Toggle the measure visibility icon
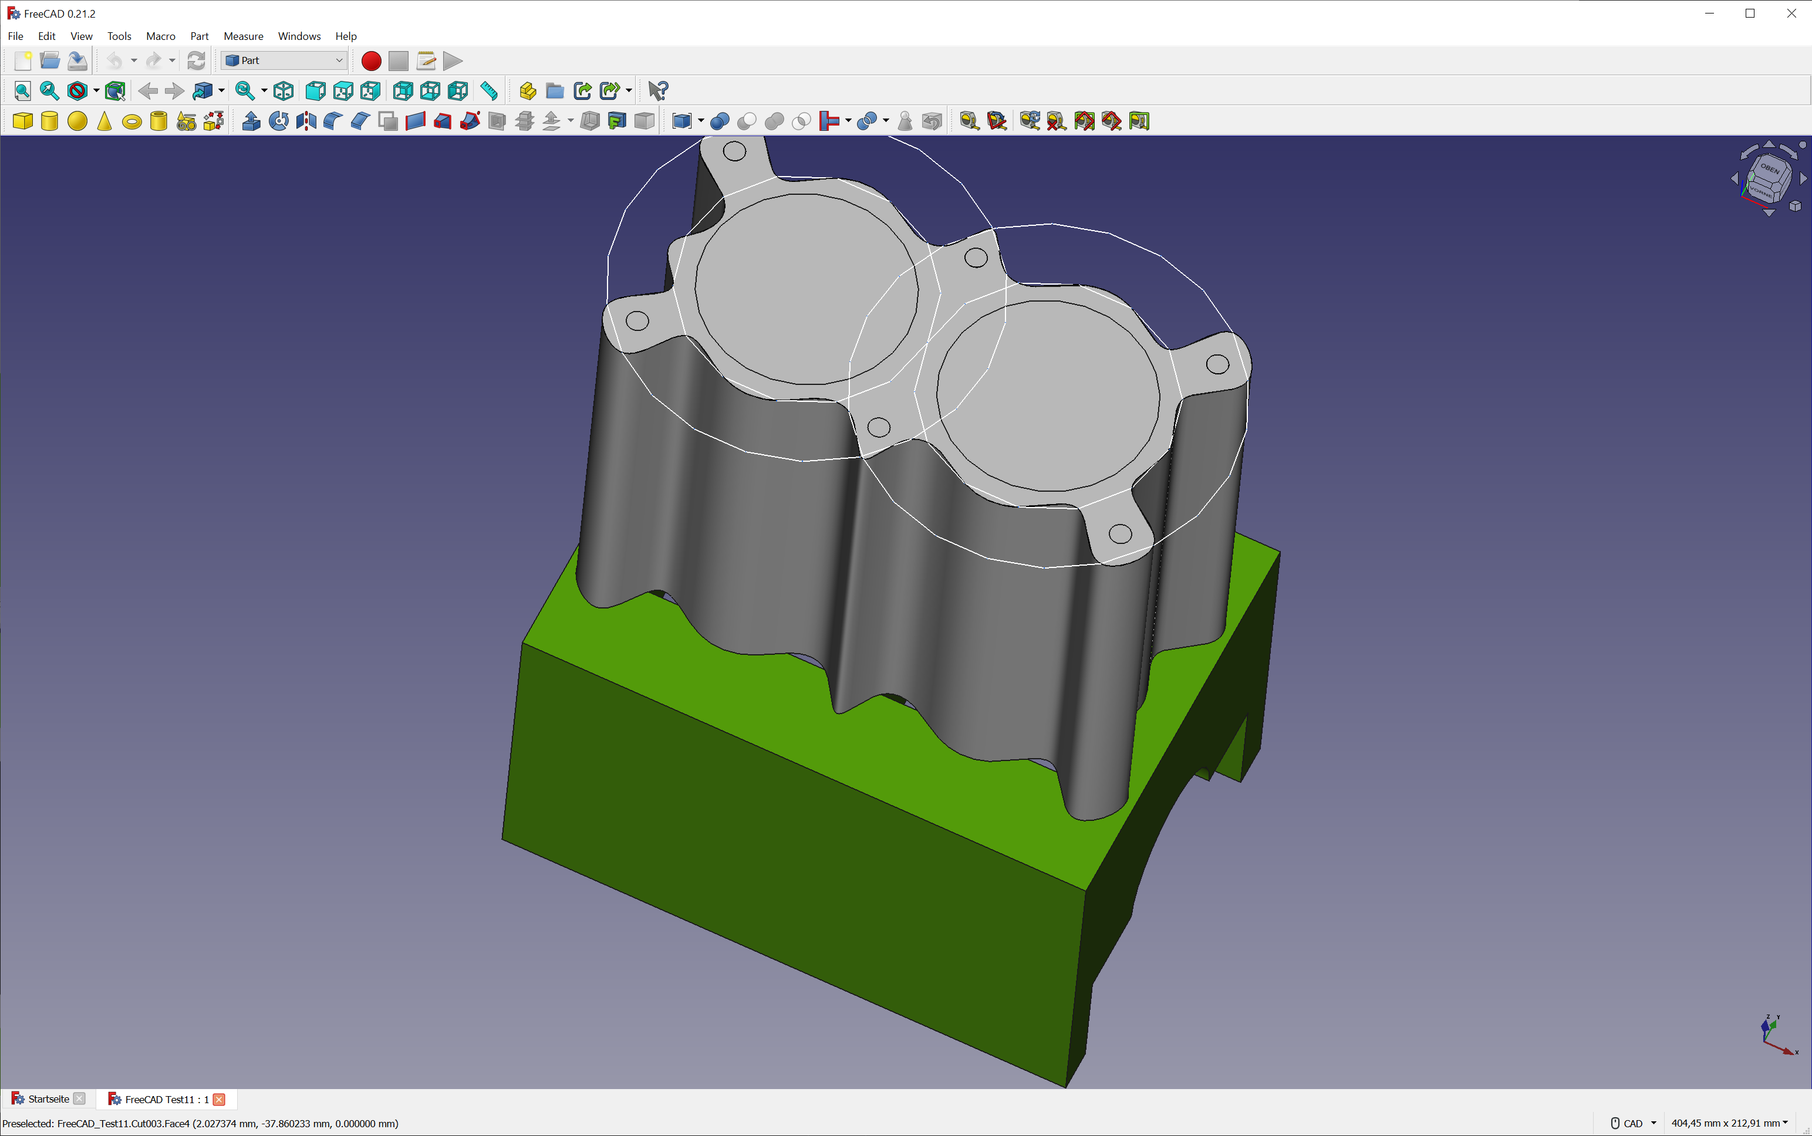1812x1136 pixels. click(x=1084, y=121)
